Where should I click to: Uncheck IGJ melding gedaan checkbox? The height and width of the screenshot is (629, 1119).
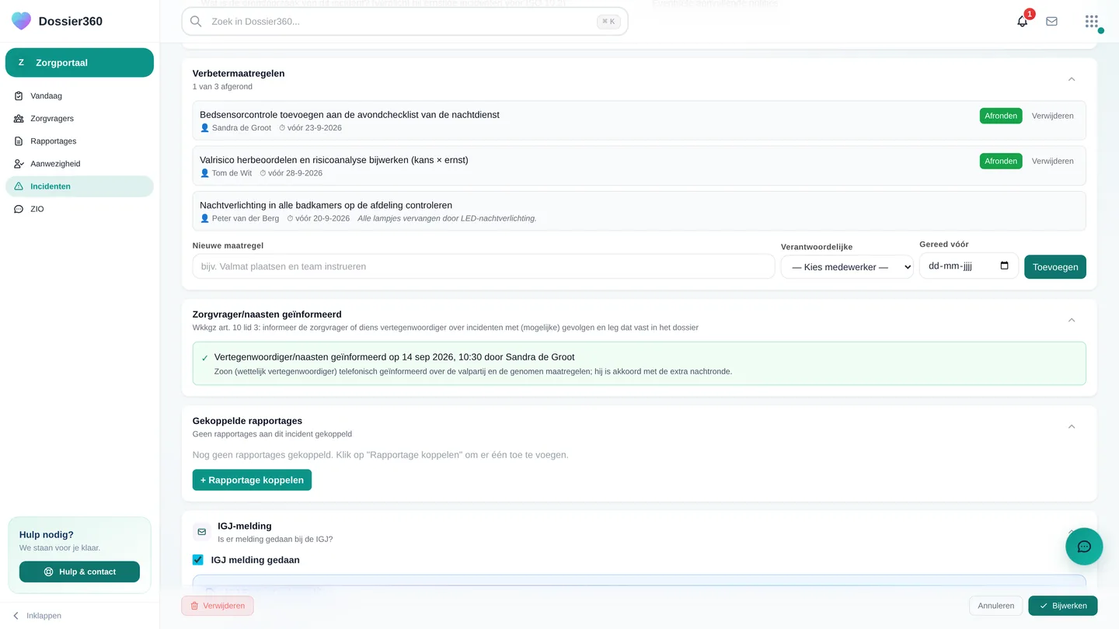click(x=198, y=560)
